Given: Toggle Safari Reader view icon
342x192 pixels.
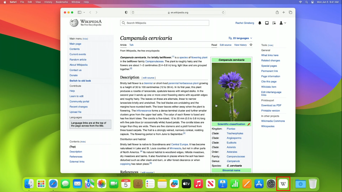Looking at the screenshot, I should 133,12.
